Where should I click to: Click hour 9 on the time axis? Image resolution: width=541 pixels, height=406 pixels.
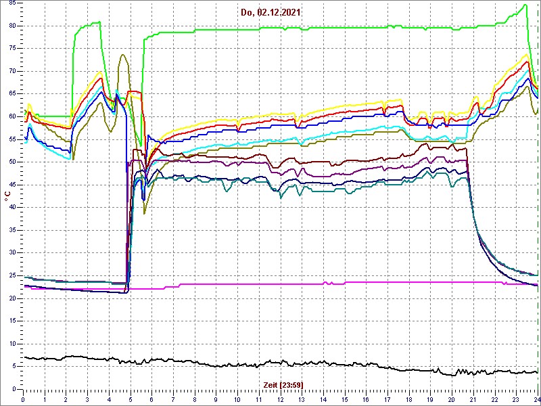tap(216, 400)
